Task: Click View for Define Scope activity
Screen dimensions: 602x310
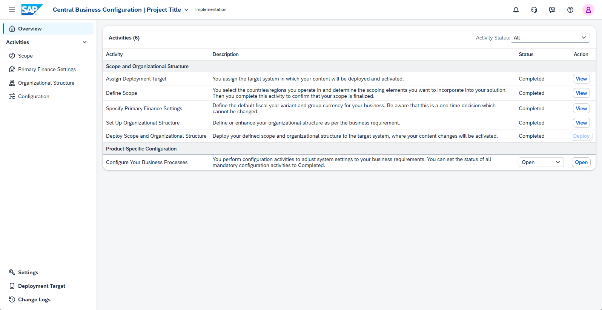Action: pos(581,93)
